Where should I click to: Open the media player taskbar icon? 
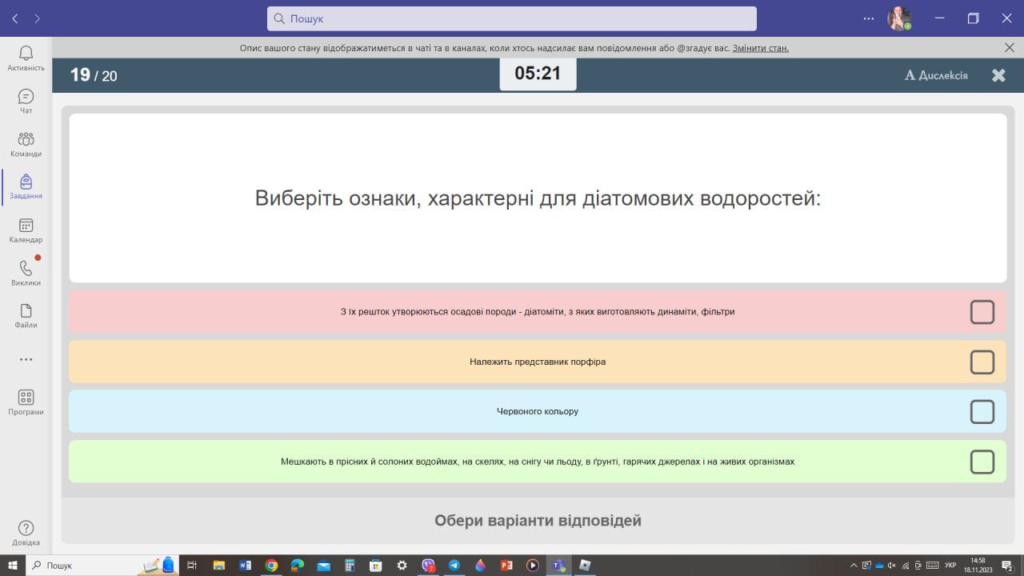[x=533, y=566]
